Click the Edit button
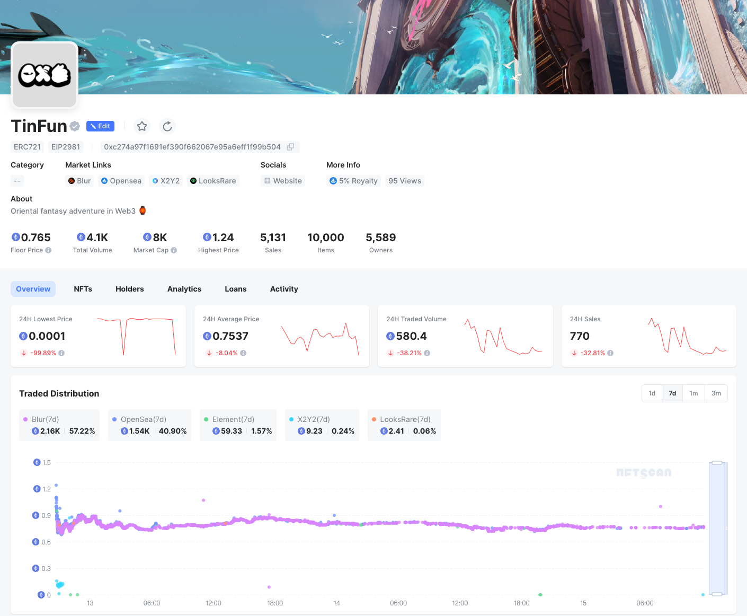This screenshot has width=747, height=616. coord(100,126)
